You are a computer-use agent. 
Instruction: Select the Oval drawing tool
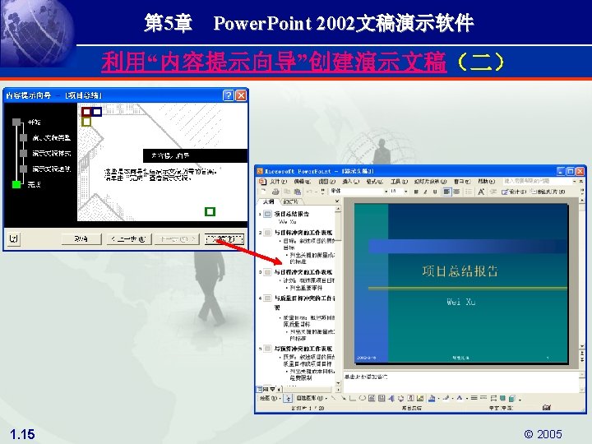363,398
